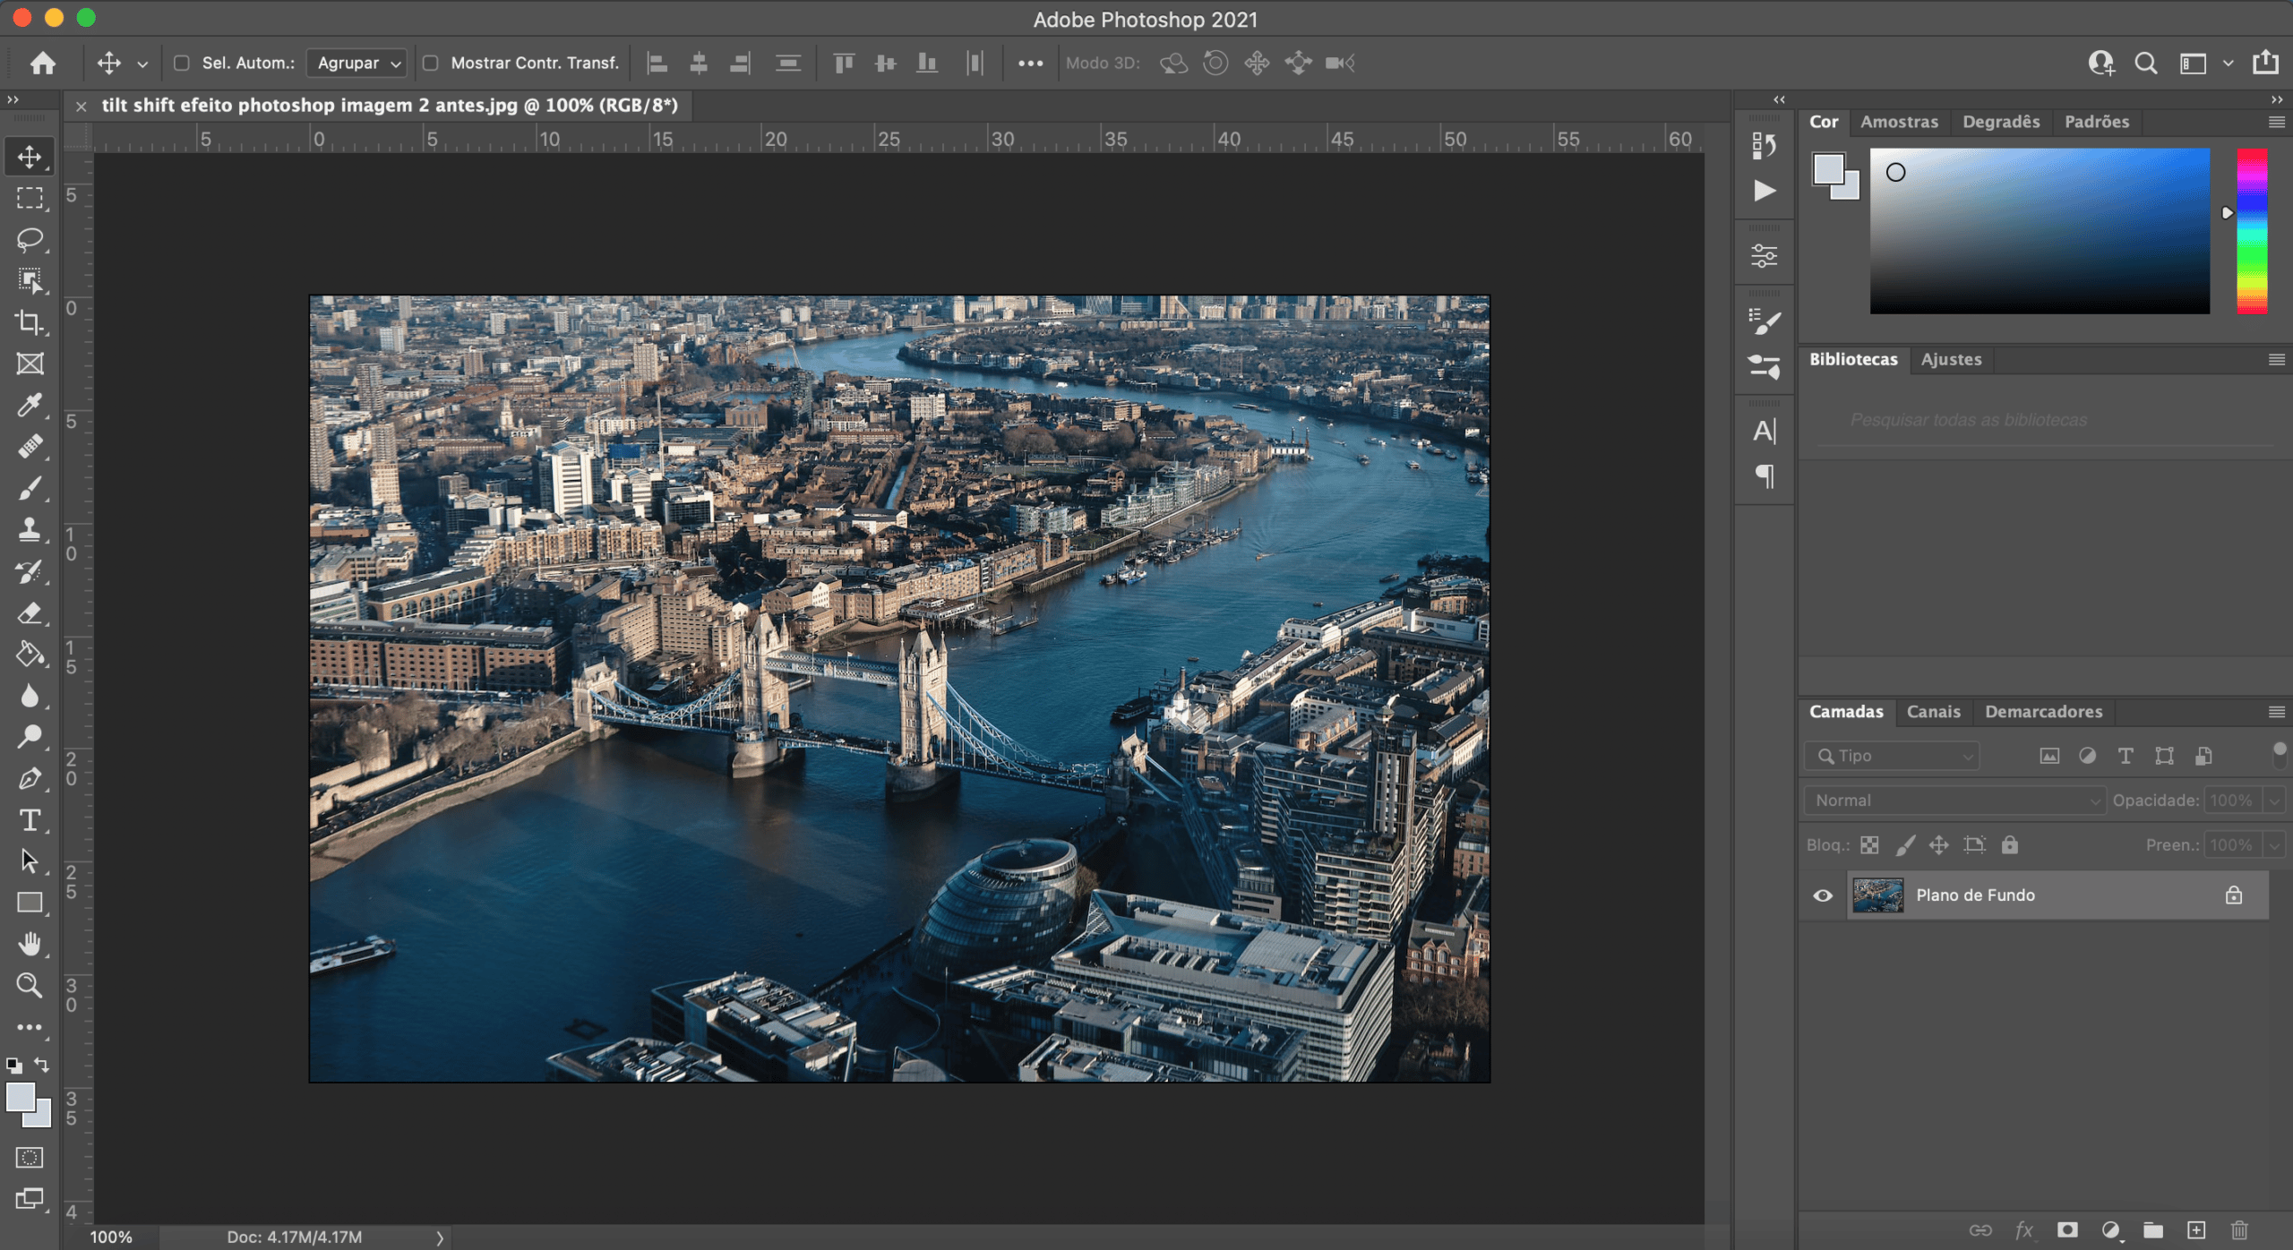Switch to the Demarcadores tab

coord(2043,712)
